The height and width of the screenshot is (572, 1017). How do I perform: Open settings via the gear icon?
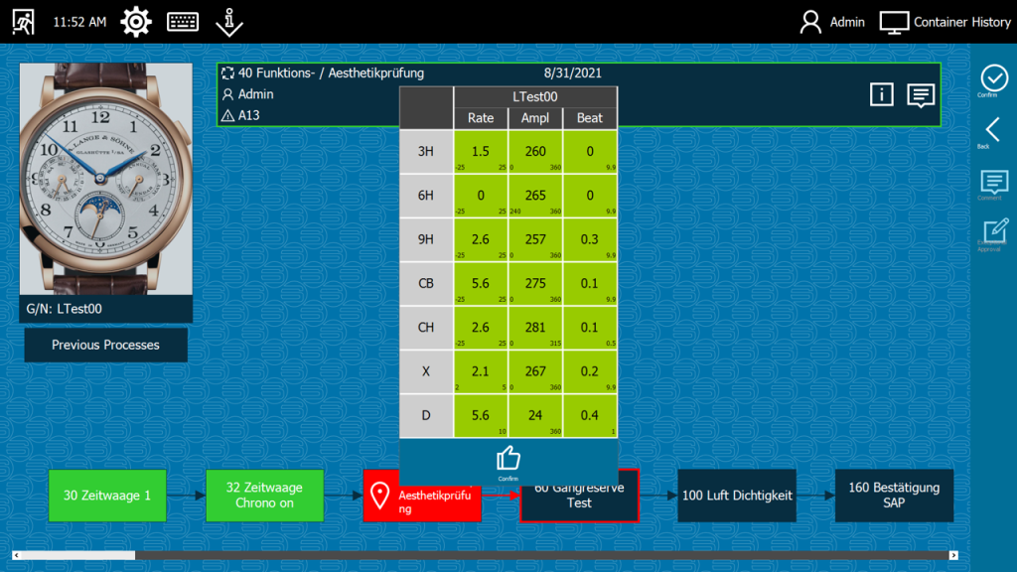[x=136, y=22]
